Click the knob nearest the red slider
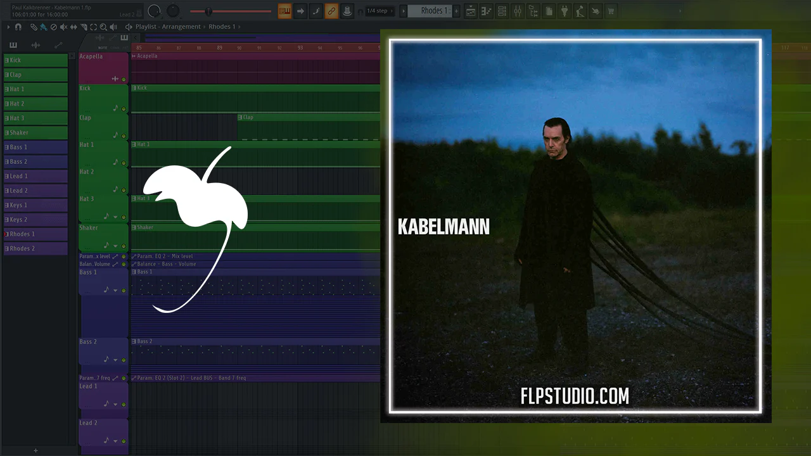 [x=174, y=11]
